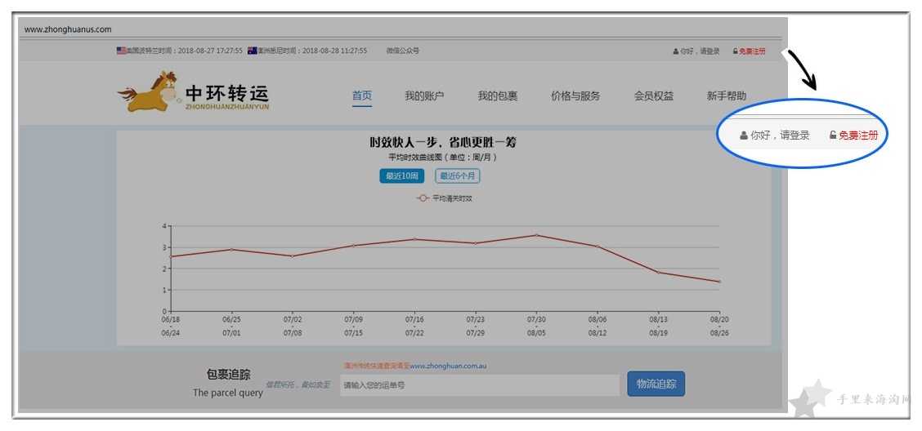This screenshot has width=922, height=431.
Task: Click the Sydney time 2018-08-28 11:27:55
Action: click(334, 51)
